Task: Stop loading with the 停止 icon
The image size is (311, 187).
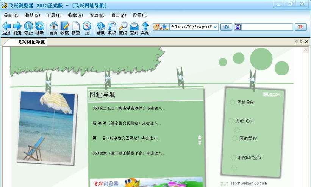Action: [28, 26]
